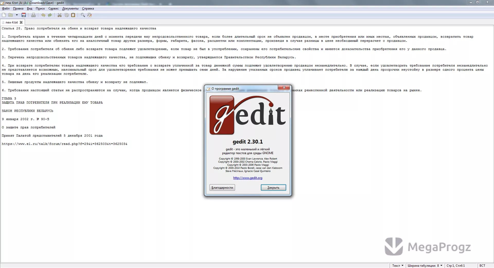Minimize the gedit main window
This screenshot has height=268, width=494.
coord(471,2)
